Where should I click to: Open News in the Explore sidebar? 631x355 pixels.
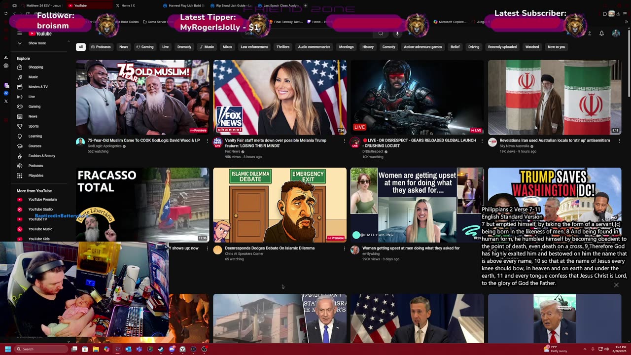tap(33, 116)
